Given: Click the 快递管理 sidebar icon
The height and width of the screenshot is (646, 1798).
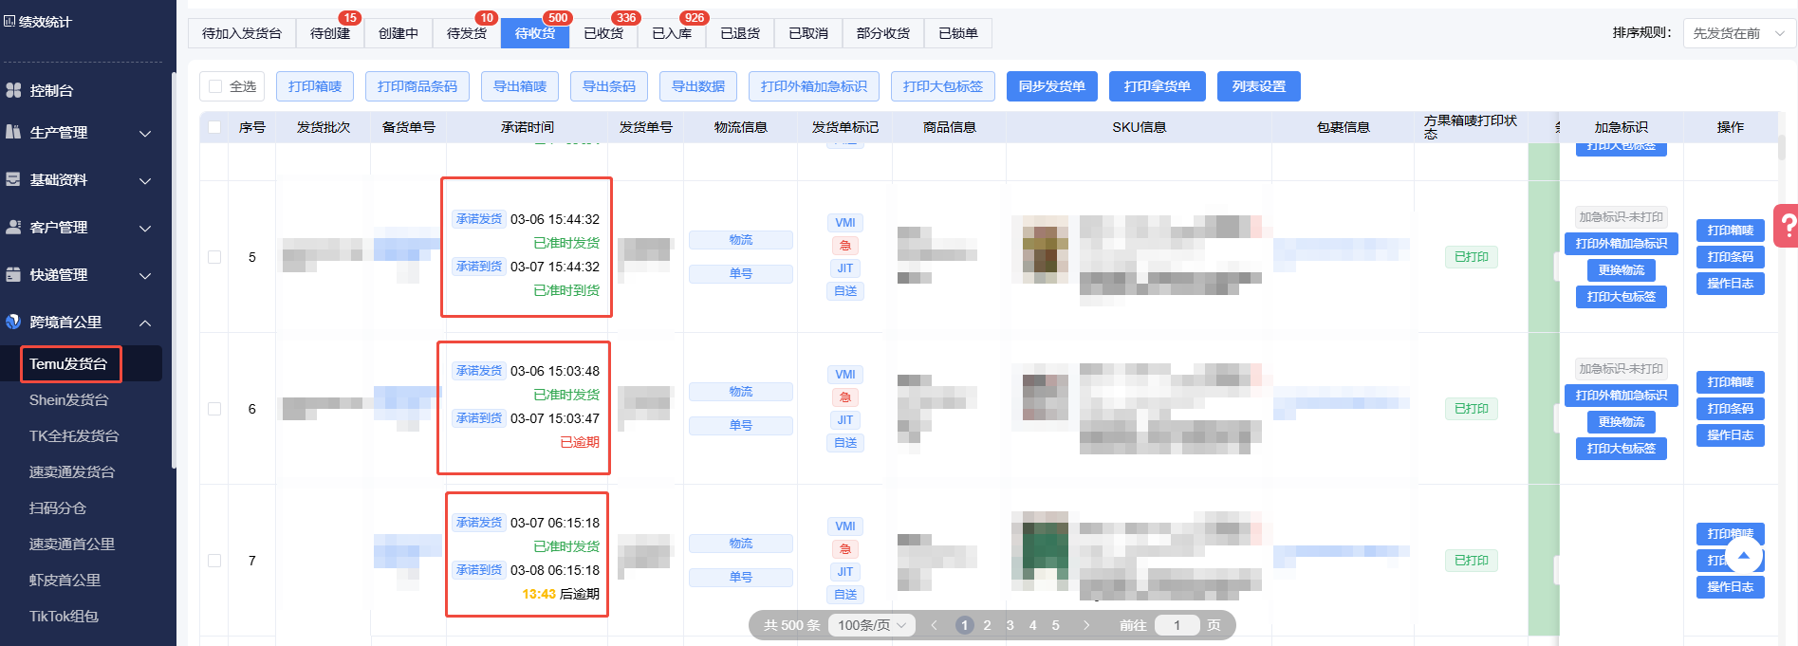Looking at the screenshot, I should point(13,274).
